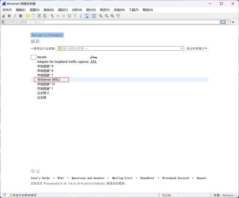Select the 本地连接* 7 interface

pyautogui.click(x=119, y=75)
